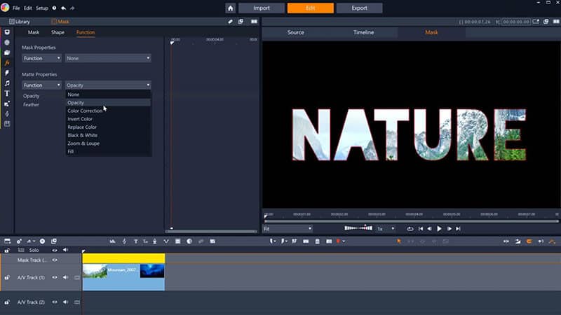Click the undo arrow in top bar
The height and width of the screenshot is (315, 561).
click(64, 8)
